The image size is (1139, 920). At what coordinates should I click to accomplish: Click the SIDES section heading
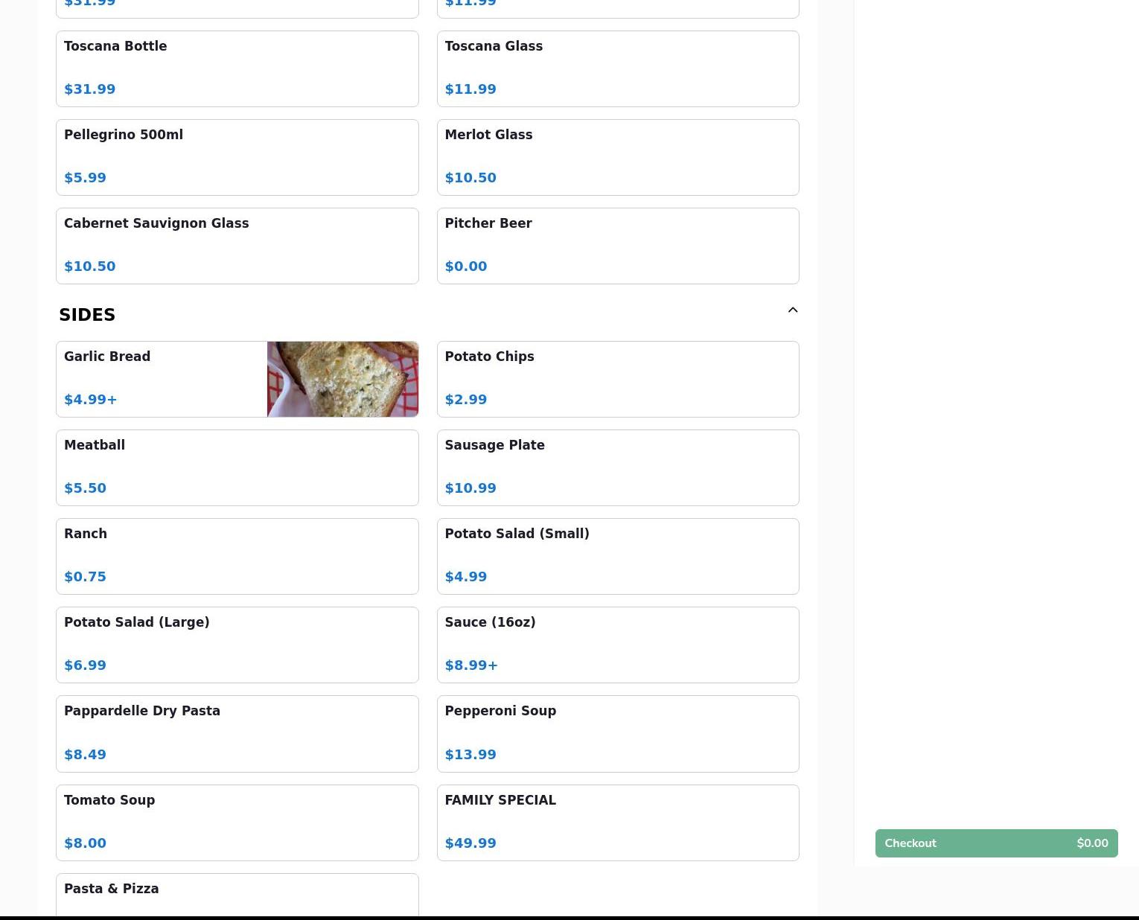(x=87, y=315)
